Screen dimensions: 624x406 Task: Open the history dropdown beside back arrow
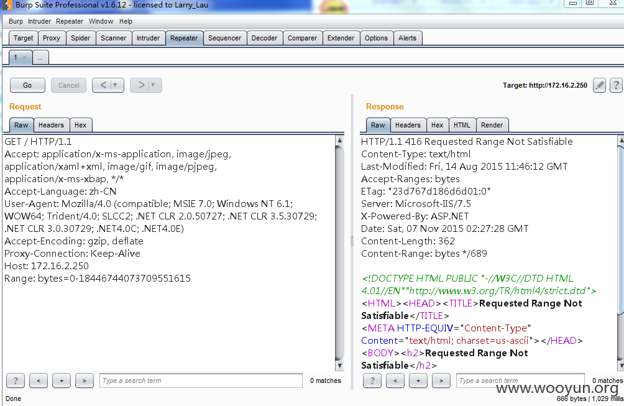[x=116, y=85]
